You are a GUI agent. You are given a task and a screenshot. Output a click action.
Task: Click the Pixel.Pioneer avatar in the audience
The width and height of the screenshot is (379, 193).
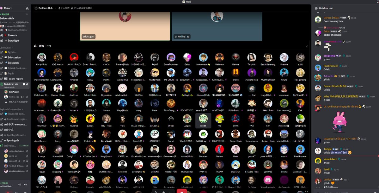pyautogui.click(x=300, y=149)
